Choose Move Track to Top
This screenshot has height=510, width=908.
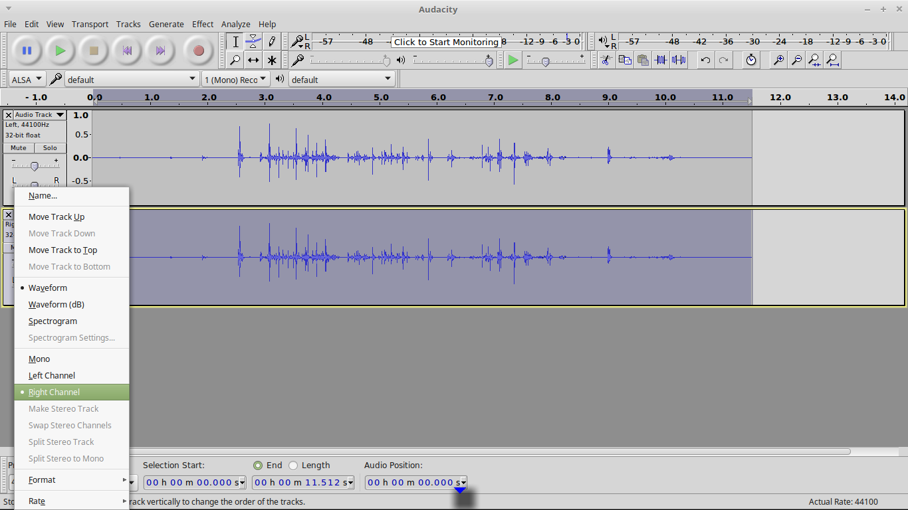click(72, 250)
